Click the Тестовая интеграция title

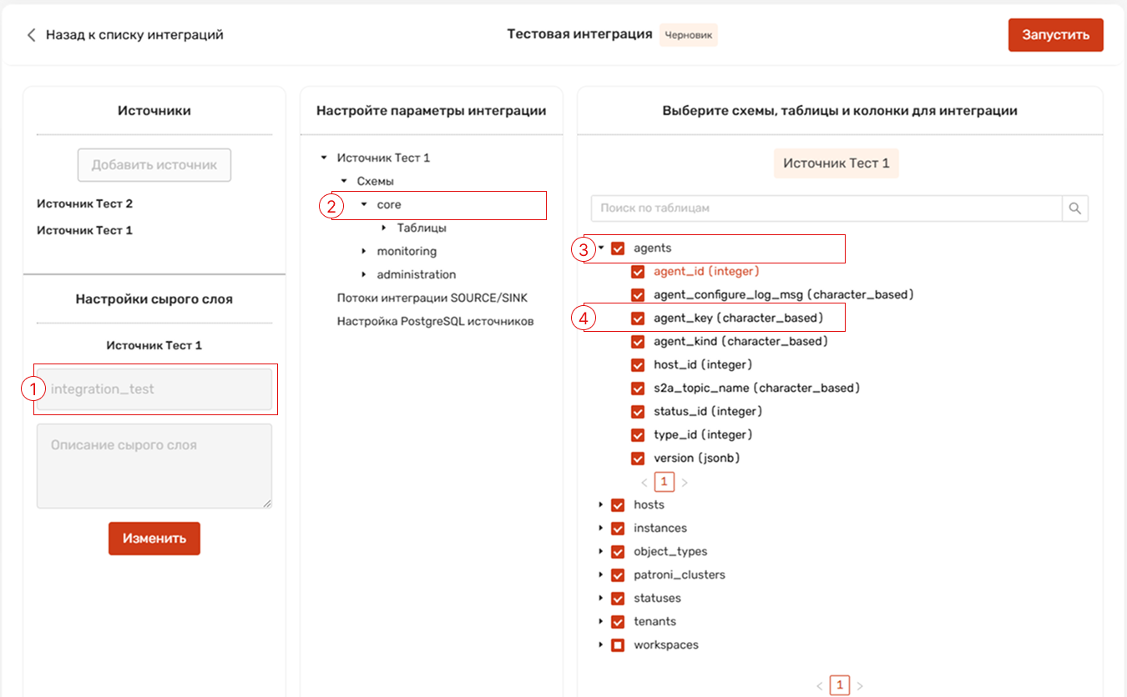pyautogui.click(x=579, y=34)
